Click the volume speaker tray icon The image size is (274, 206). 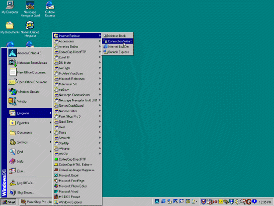pyautogui.click(x=237, y=202)
